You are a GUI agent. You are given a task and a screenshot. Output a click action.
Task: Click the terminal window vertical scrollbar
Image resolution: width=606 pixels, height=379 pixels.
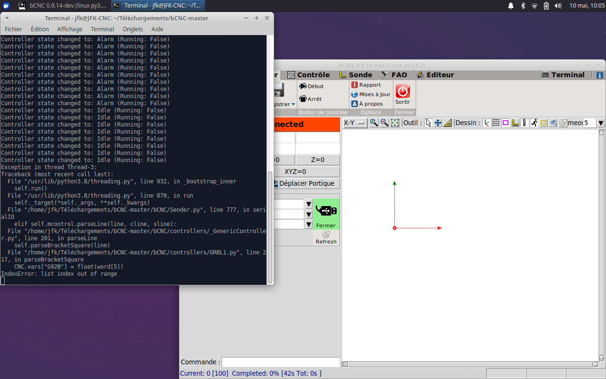coord(270,227)
